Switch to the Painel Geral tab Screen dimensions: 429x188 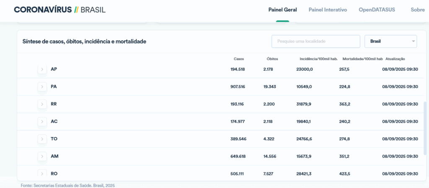[282, 10]
